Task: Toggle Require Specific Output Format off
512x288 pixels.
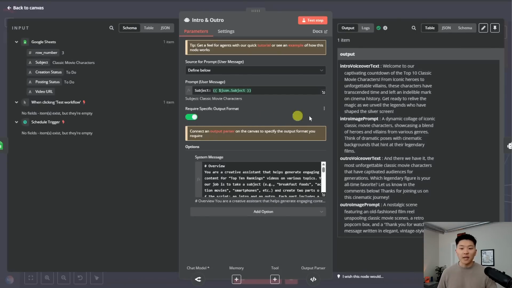Action: pyautogui.click(x=191, y=117)
